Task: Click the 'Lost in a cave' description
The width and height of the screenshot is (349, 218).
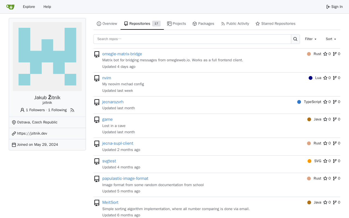Action: click(114, 126)
